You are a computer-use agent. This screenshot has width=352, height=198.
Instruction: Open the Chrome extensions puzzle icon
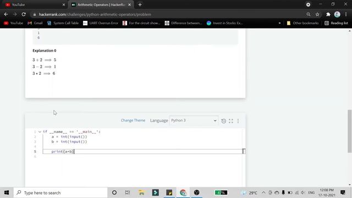328,14
